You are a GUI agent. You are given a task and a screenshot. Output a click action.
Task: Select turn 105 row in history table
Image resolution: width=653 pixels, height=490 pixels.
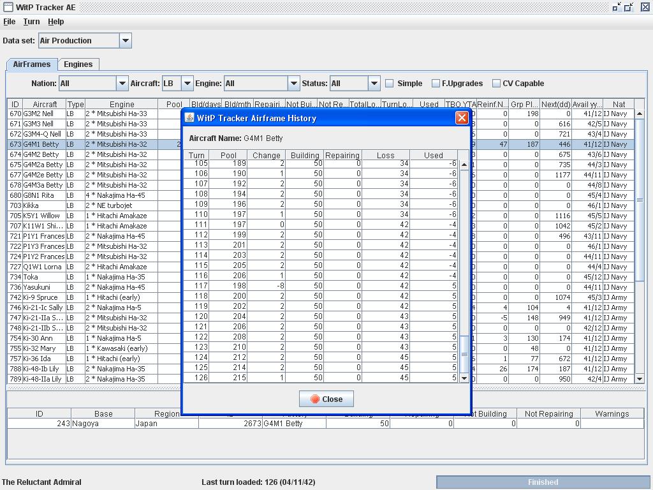pyautogui.click(x=321, y=163)
